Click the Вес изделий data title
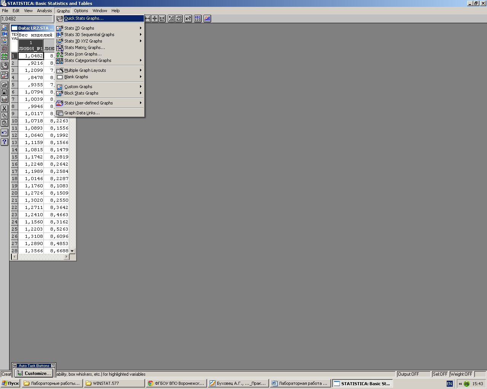The width and height of the screenshot is (487, 389). tap(35, 35)
